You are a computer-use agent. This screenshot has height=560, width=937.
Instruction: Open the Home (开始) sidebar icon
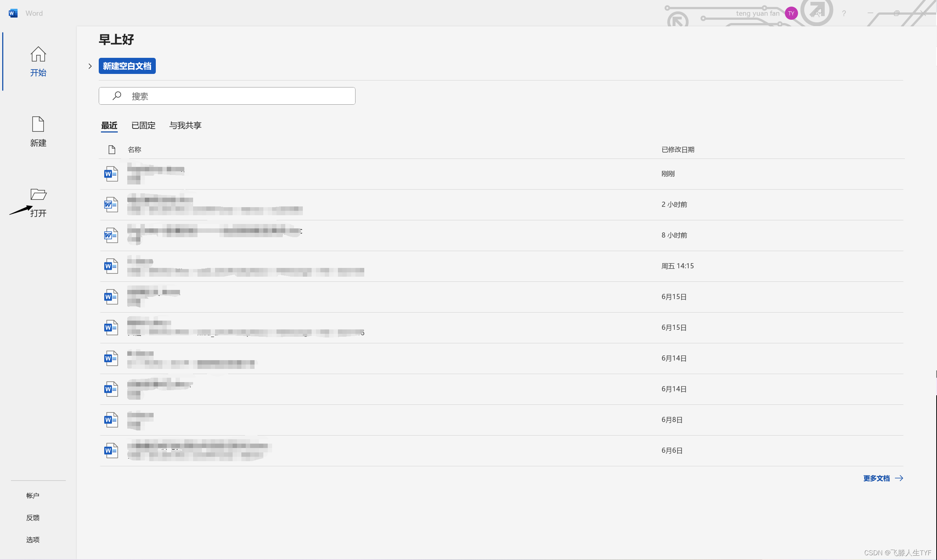point(38,55)
